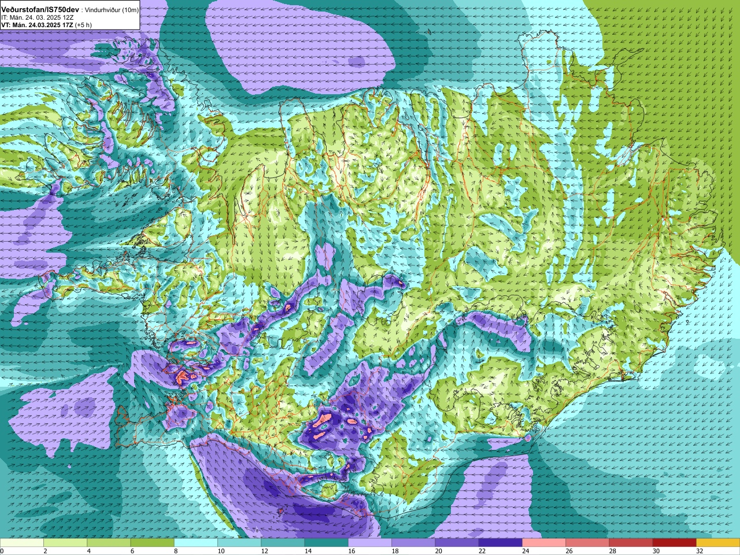This screenshot has height=555, width=740.
Task: Select the dark teal 14–16 legend swatch
Action: [326, 543]
